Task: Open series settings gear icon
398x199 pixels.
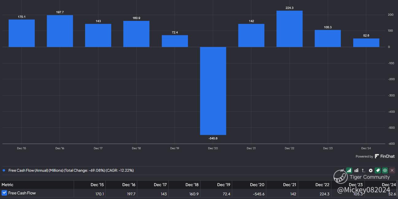Action: 371,170
